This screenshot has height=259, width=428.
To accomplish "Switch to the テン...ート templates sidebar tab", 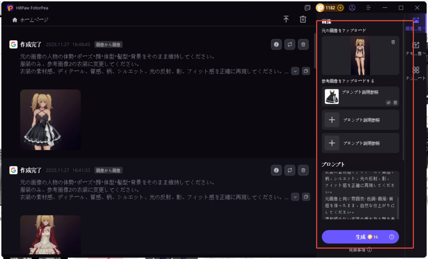I will [x=416, y=73].
